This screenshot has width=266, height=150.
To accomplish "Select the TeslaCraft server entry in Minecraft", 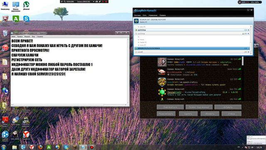I will (199, 92).
